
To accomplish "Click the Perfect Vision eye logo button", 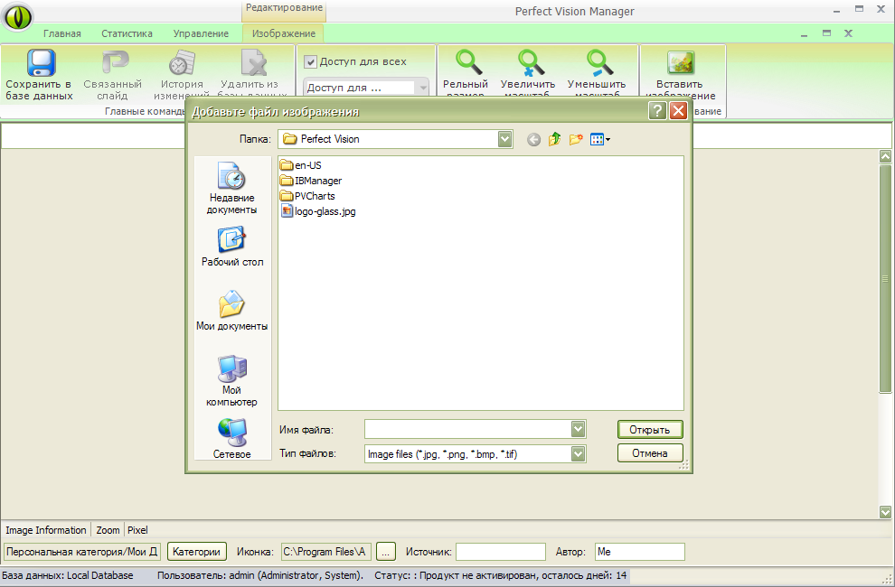I will click(x=18, y=16).
